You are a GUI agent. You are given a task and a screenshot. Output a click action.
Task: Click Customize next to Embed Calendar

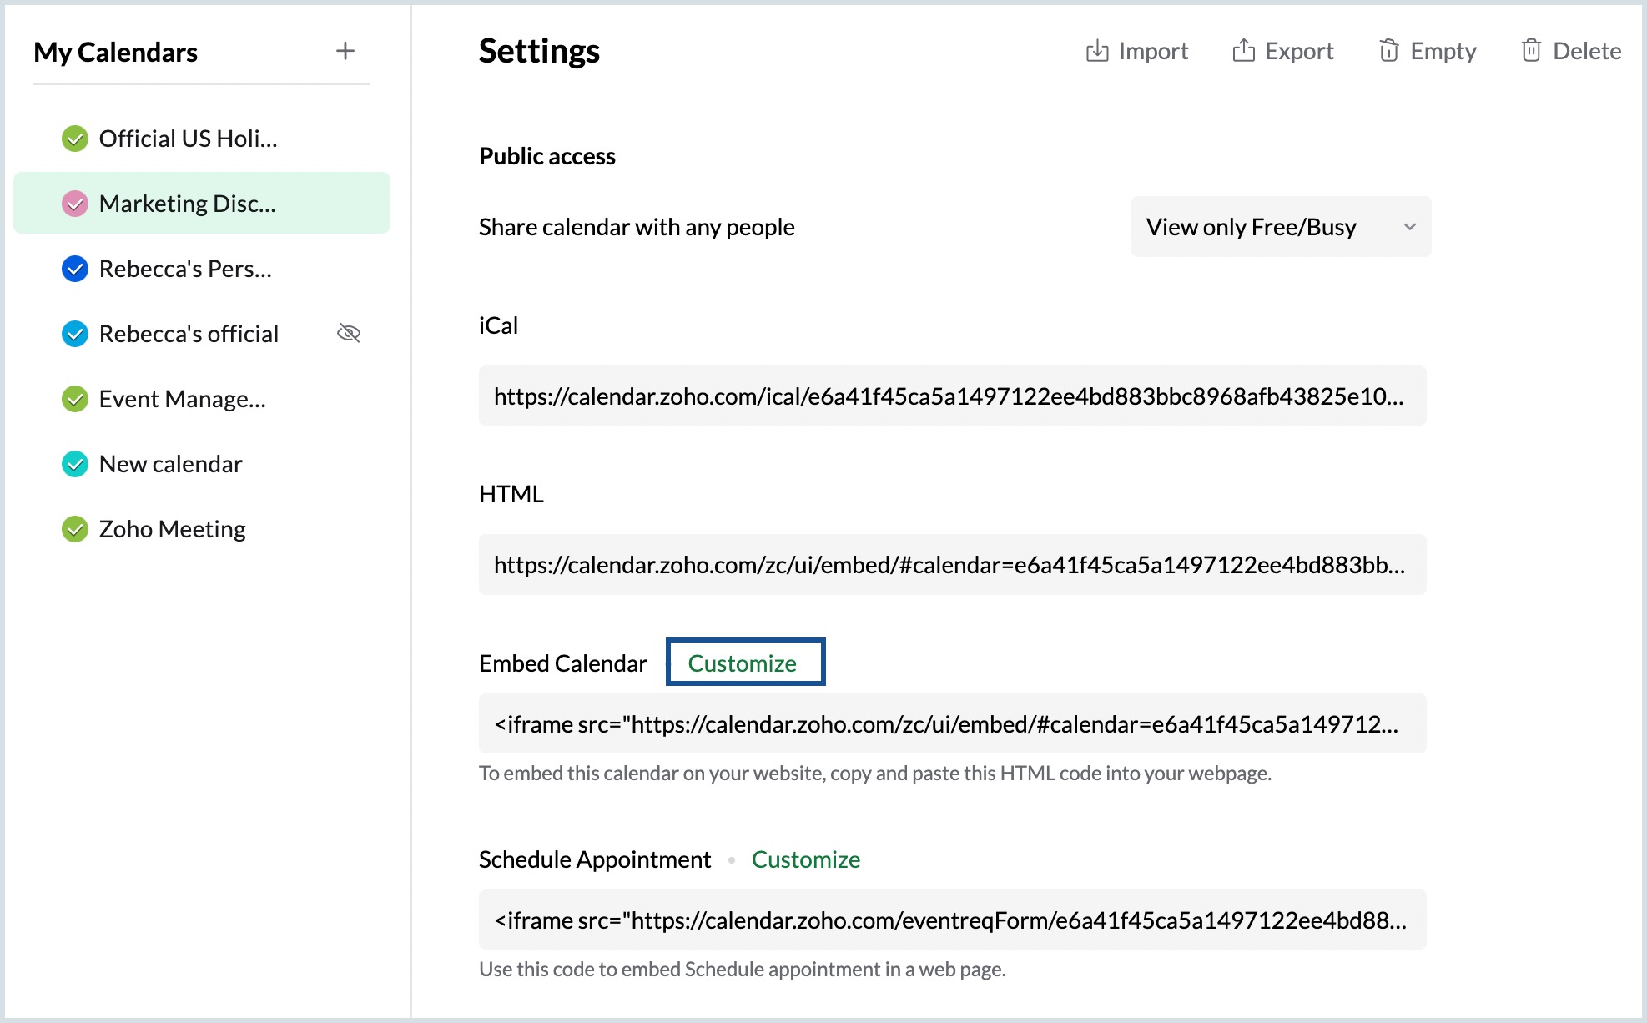click(x=742, y=663)
